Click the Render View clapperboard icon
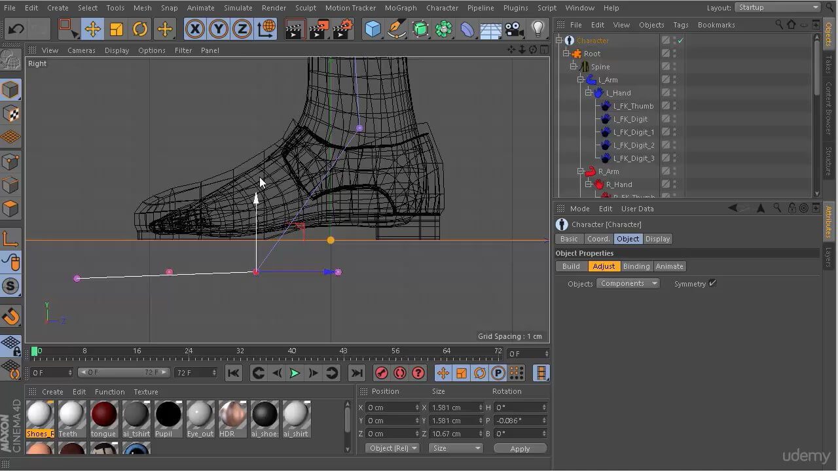 [x=295, y=29]
